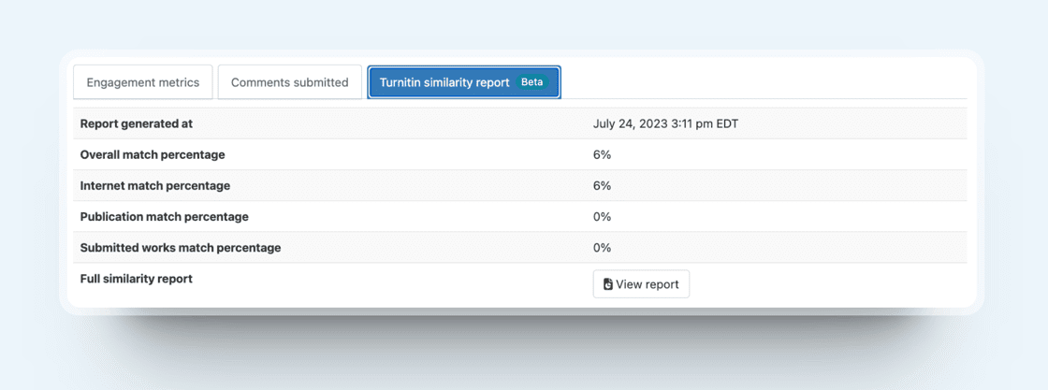Click the Beta badge on Turnitin tab
Image resolution: width=1048 pixels, height=390 pixels.
531,82
